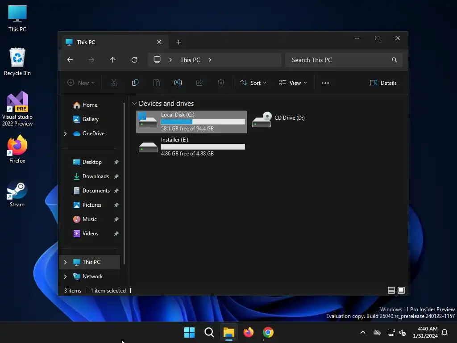Viewport: 457px width, 343px height.
Task: Click the Paste clipboard icon
Action: [x=157, y=83]
